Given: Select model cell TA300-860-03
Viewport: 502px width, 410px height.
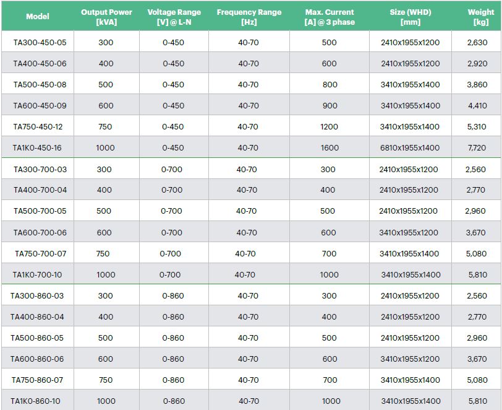Looking at the screenshot, I should pyautogui.click(x=37, y=296).
